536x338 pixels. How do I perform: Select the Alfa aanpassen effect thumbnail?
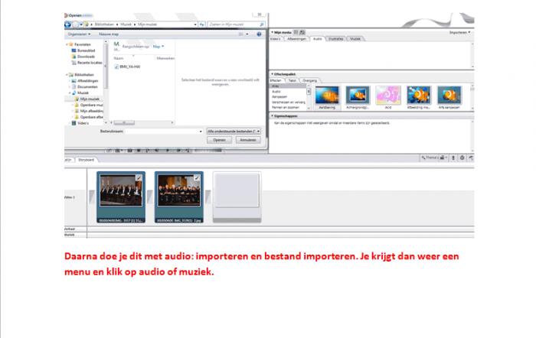pyautogui.click(x=449, y=95)
